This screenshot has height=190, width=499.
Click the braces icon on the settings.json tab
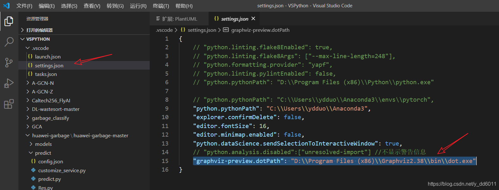click(x=216, y=18)
